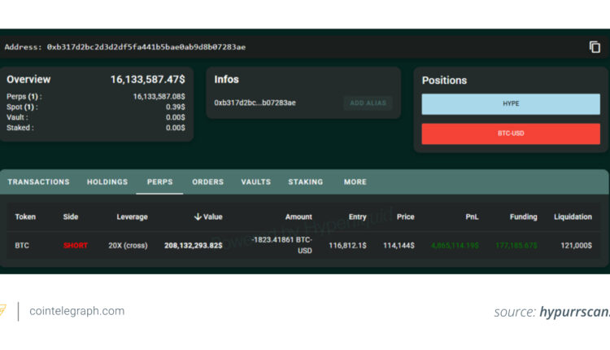Switch to the STAKING tab
610x350 pixels.
[305, 182]
